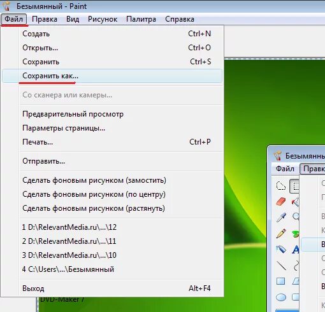Select Free-form select tool in inner Paint window

[x=281, y=186]
